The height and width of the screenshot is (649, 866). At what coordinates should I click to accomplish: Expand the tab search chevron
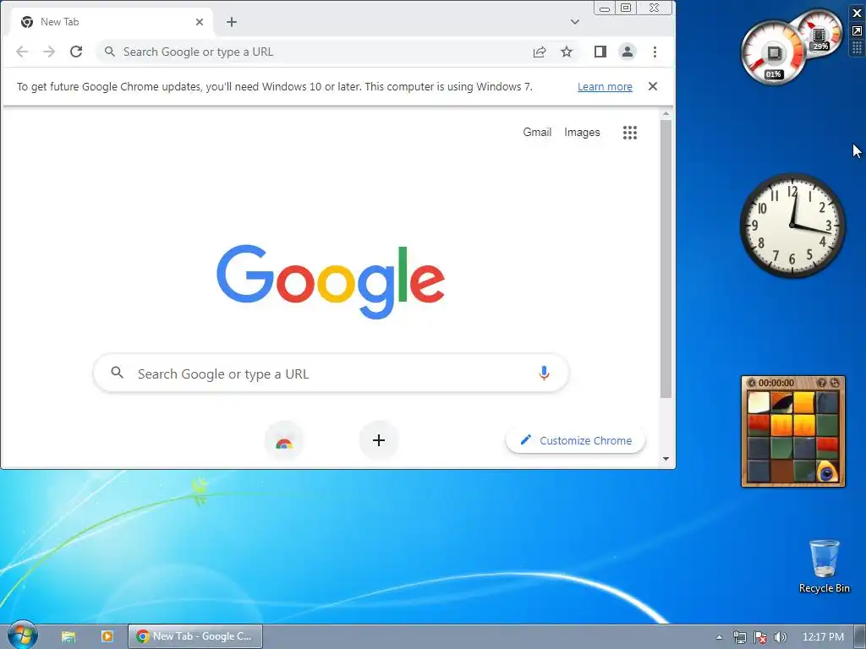575,22
